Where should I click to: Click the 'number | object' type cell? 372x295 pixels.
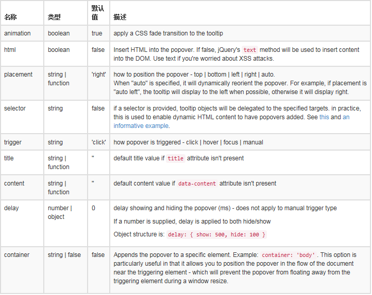point(60,212)
